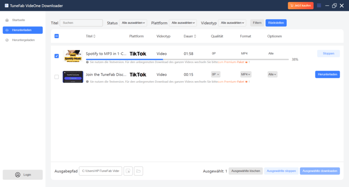Open the MP4 format dropdown in Join row
This screenshot has height=187, width=349.
click(246, 74)
